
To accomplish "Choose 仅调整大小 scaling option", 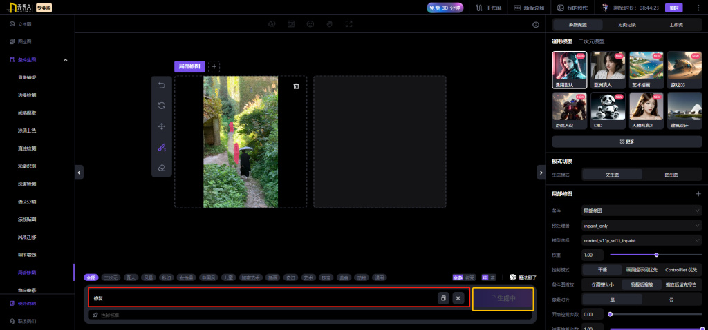I will click(x=602, y=284).
